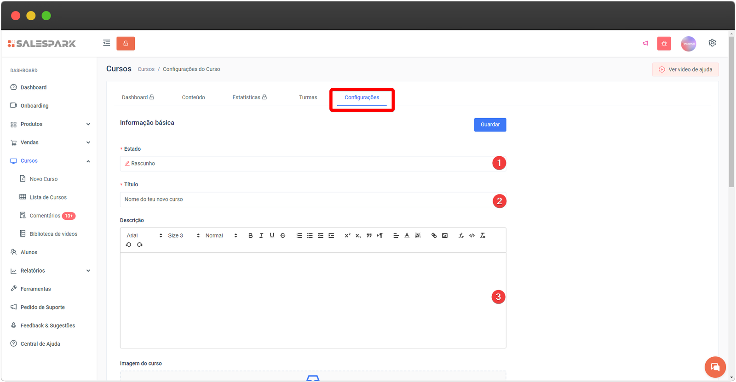Click the Guardar button

490,125
